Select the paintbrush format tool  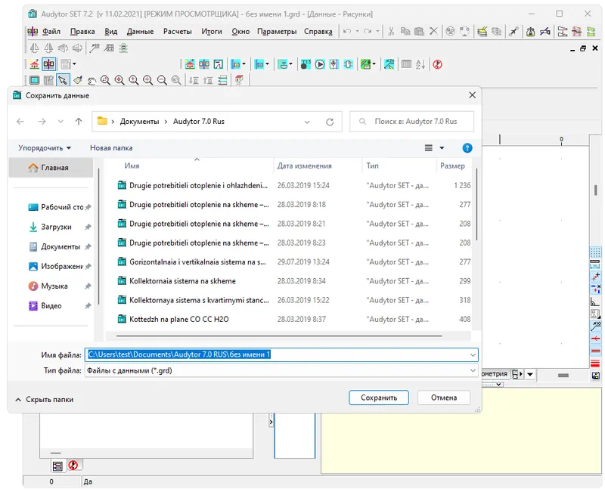pos(78,80)
